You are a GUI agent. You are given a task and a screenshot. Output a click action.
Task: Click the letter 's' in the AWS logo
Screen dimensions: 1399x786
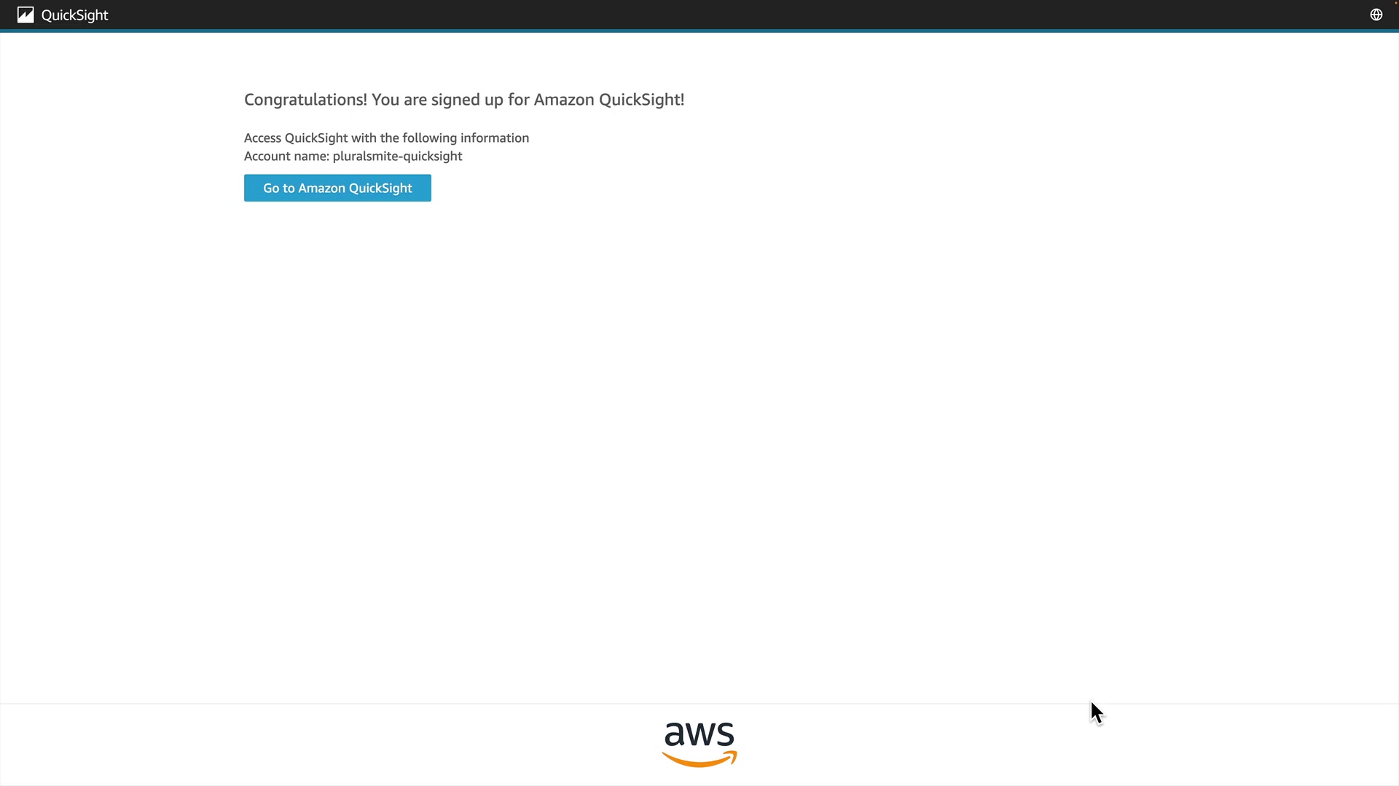pos(725,734)
